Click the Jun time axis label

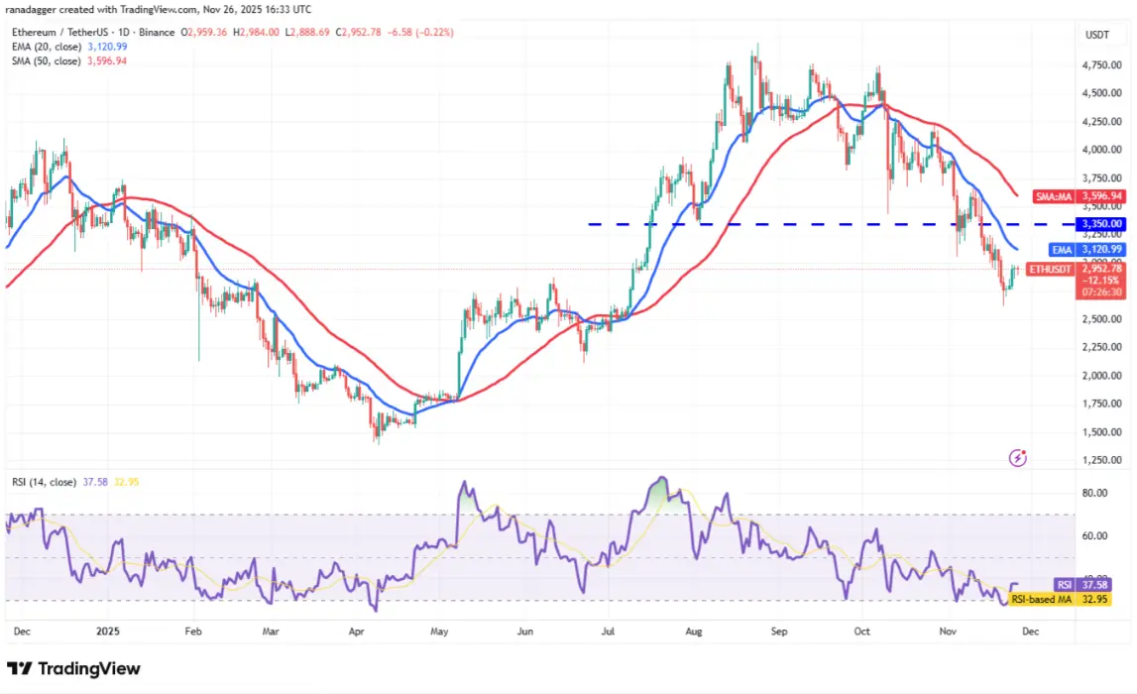tap(525, 632)
